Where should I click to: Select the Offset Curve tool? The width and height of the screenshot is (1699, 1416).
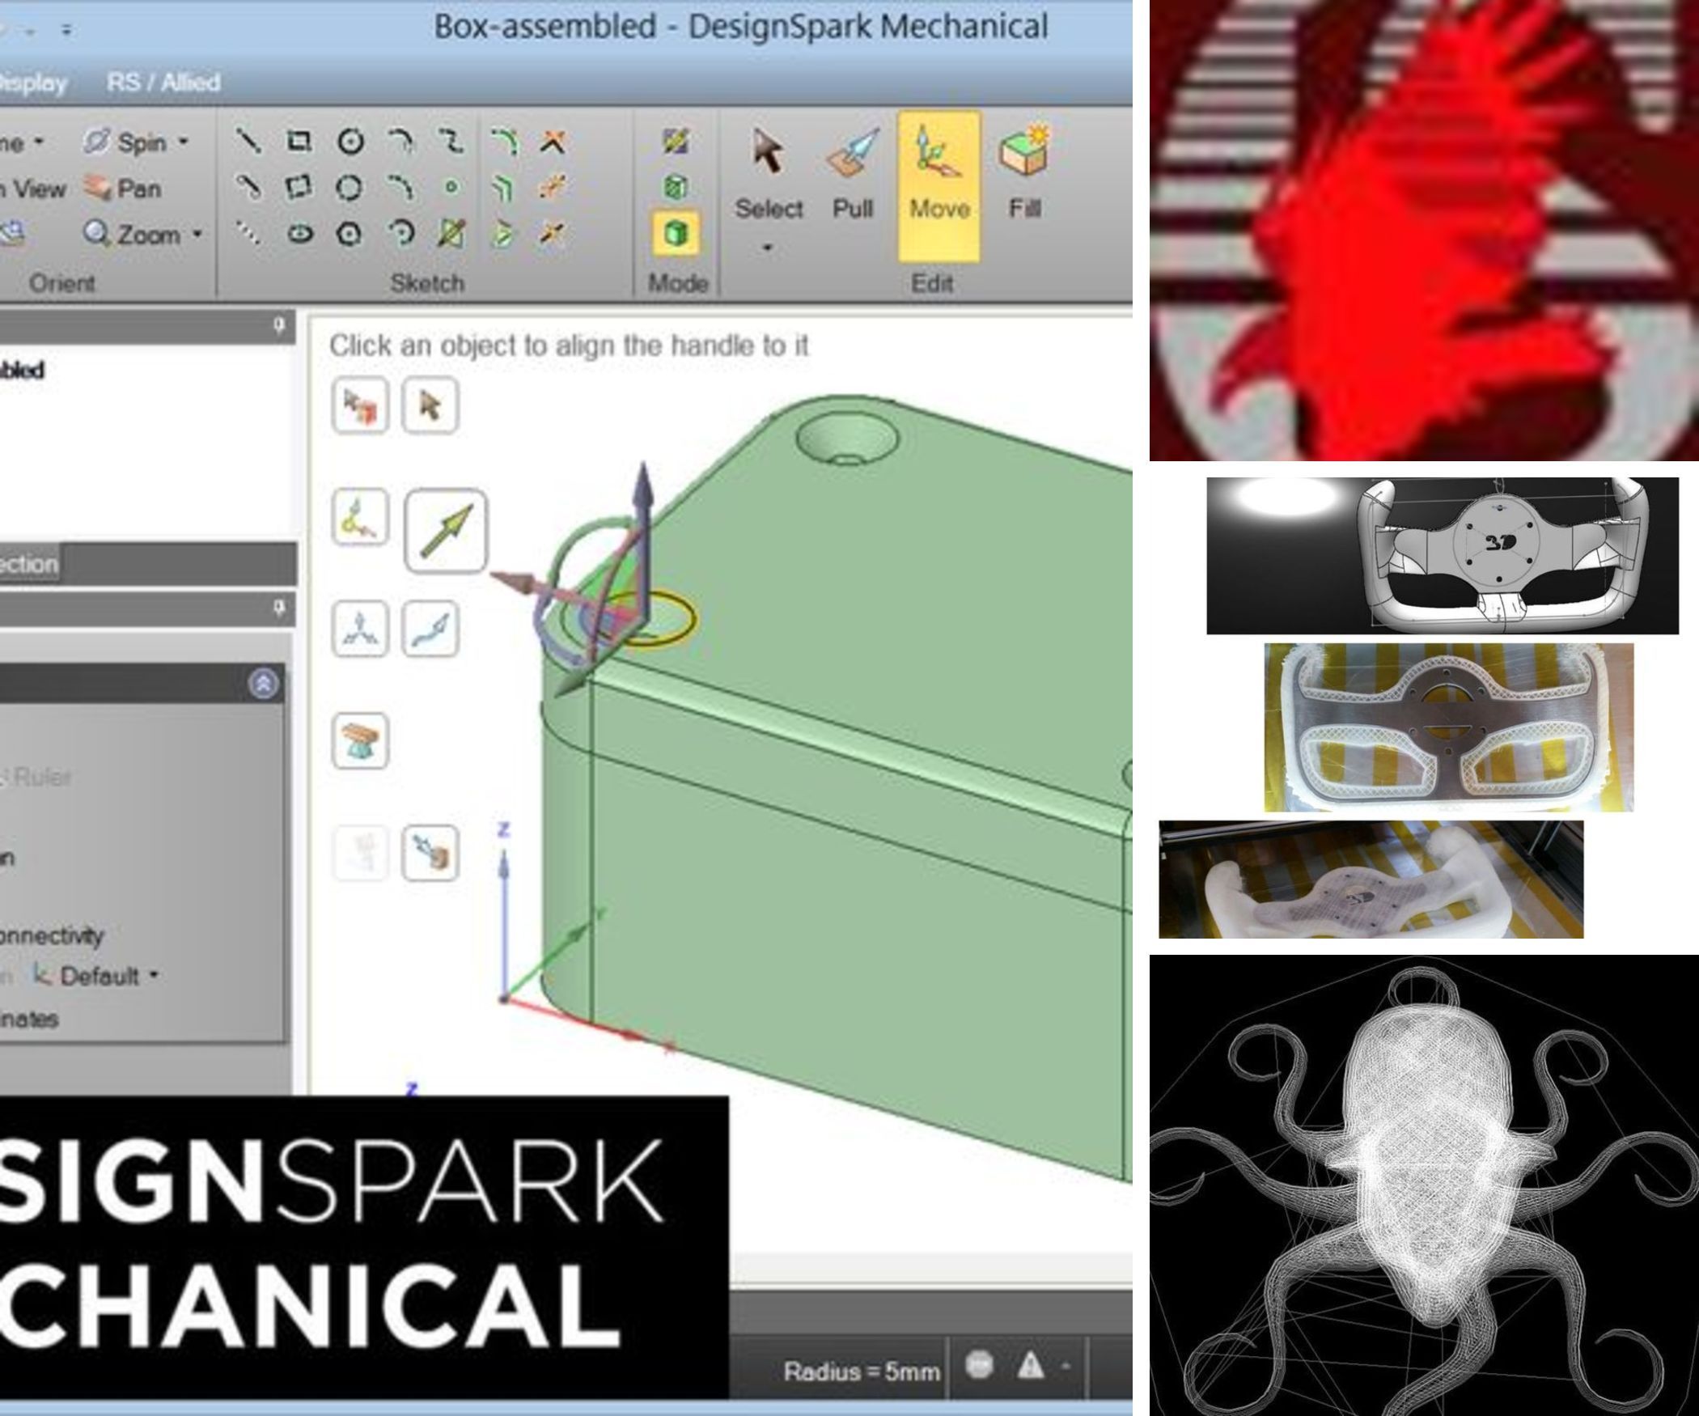503,189
